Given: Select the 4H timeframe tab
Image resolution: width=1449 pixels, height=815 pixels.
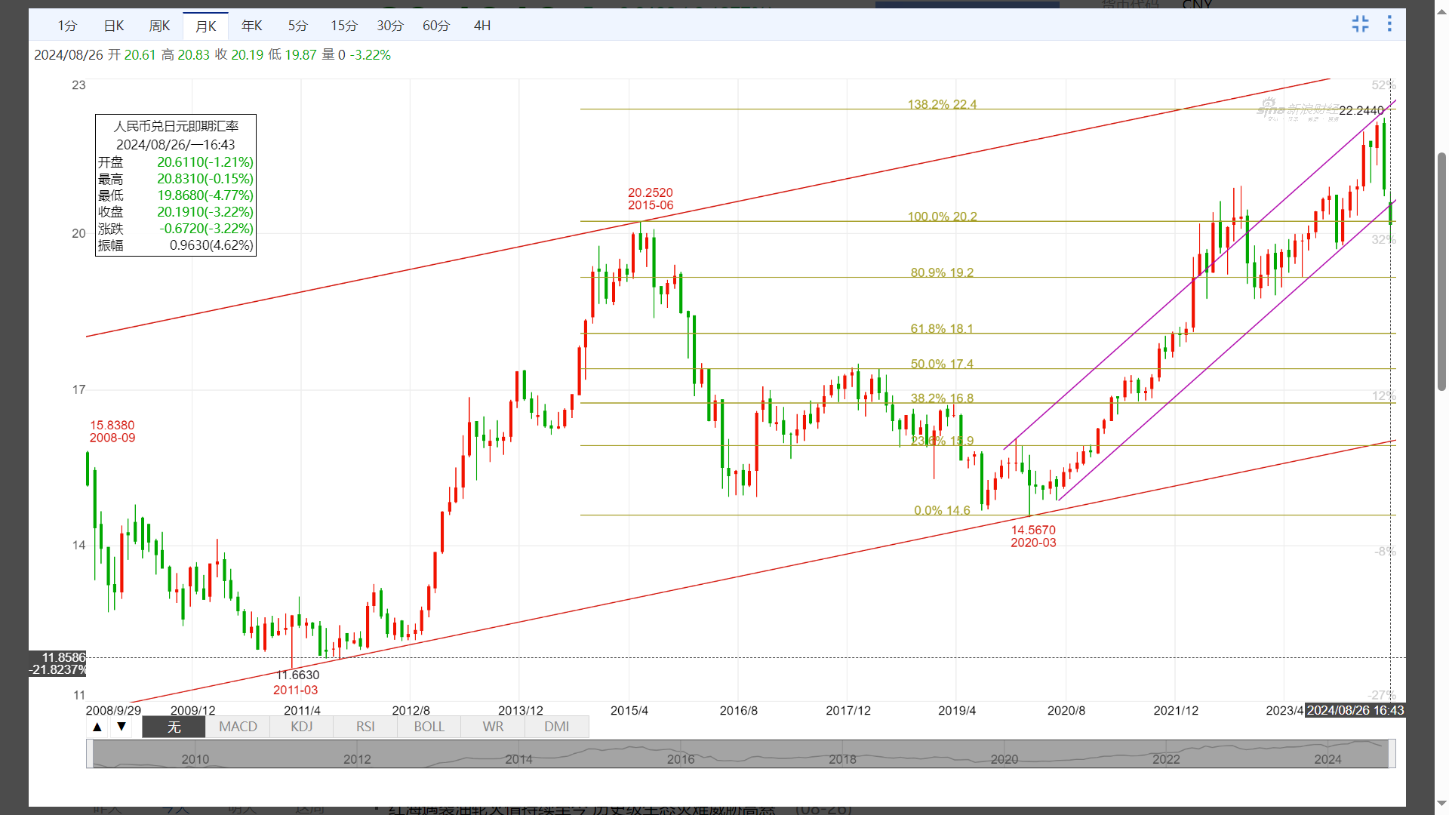Looking at the screenshot, I should pos(481,26).
